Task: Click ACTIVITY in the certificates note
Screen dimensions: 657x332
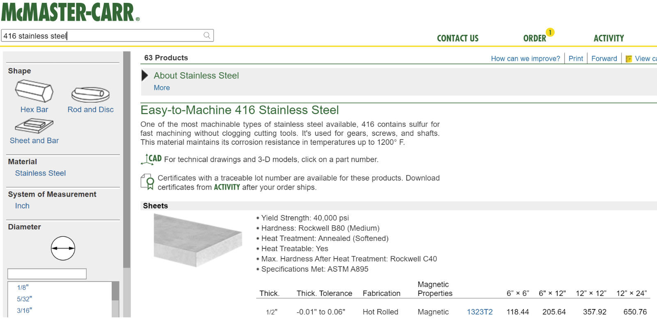Action: (227, 188)
